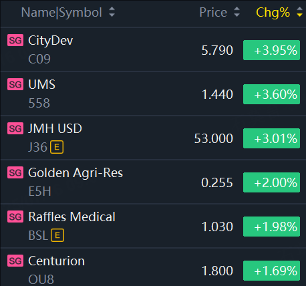Click the SG badge next to Golden Agri-Res

(x=15, y=172)
